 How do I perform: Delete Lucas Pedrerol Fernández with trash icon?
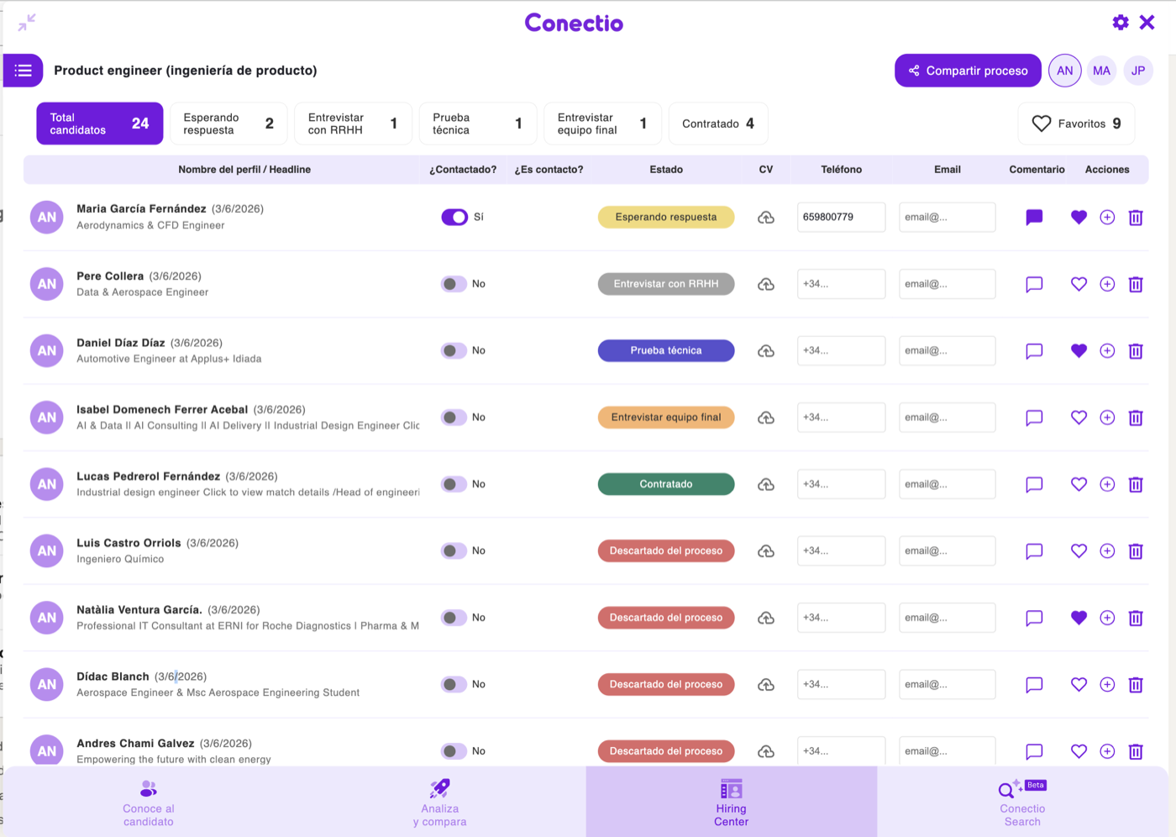(1136, 484)
